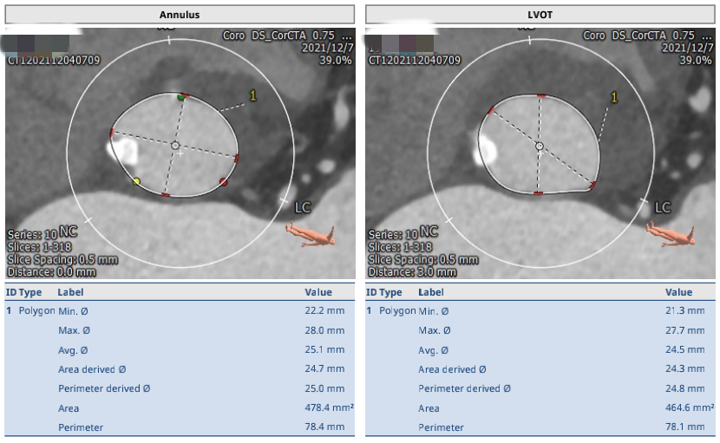Screen dimensions: 720x443
Task: Click the round red point at Annulus lower right
Action: coord(224,182)
